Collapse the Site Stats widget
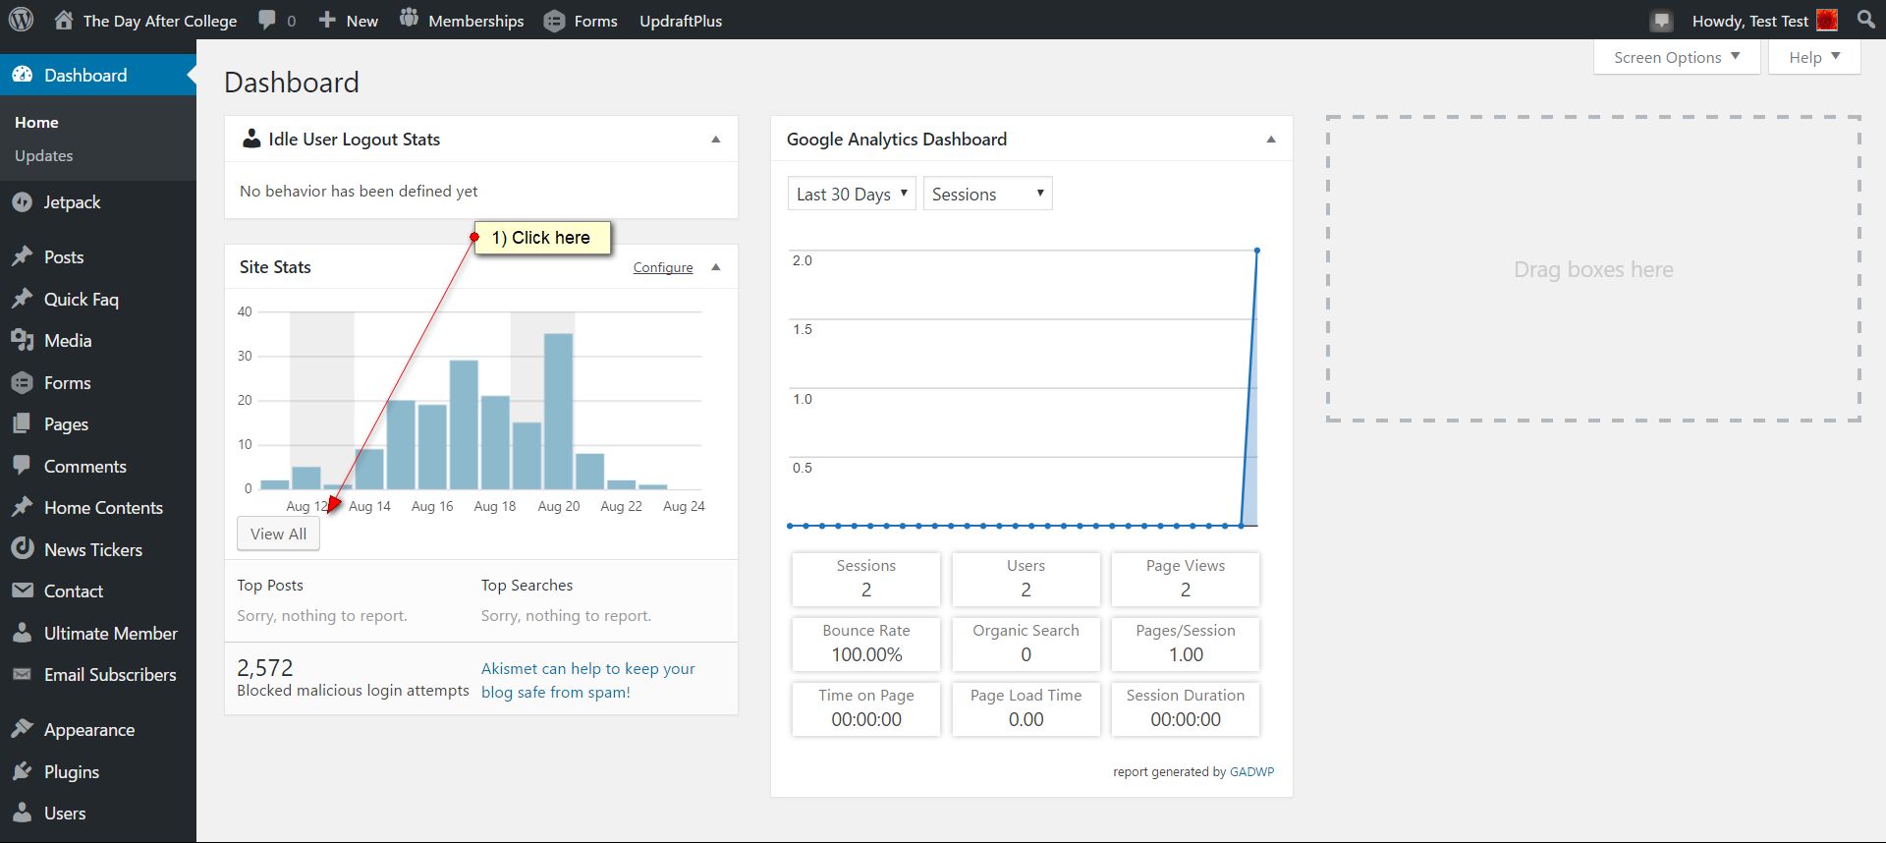The height and width of the screenshot is (843, 1886). pyautogui.click(x=716, y=267)
